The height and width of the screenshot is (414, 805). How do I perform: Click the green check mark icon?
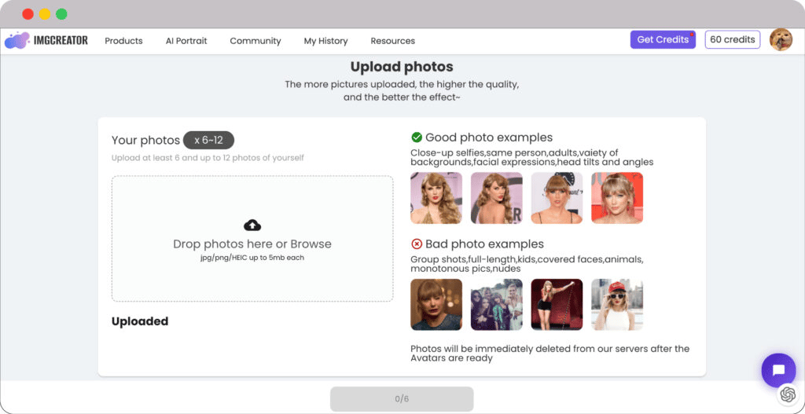tap(417, 137)
